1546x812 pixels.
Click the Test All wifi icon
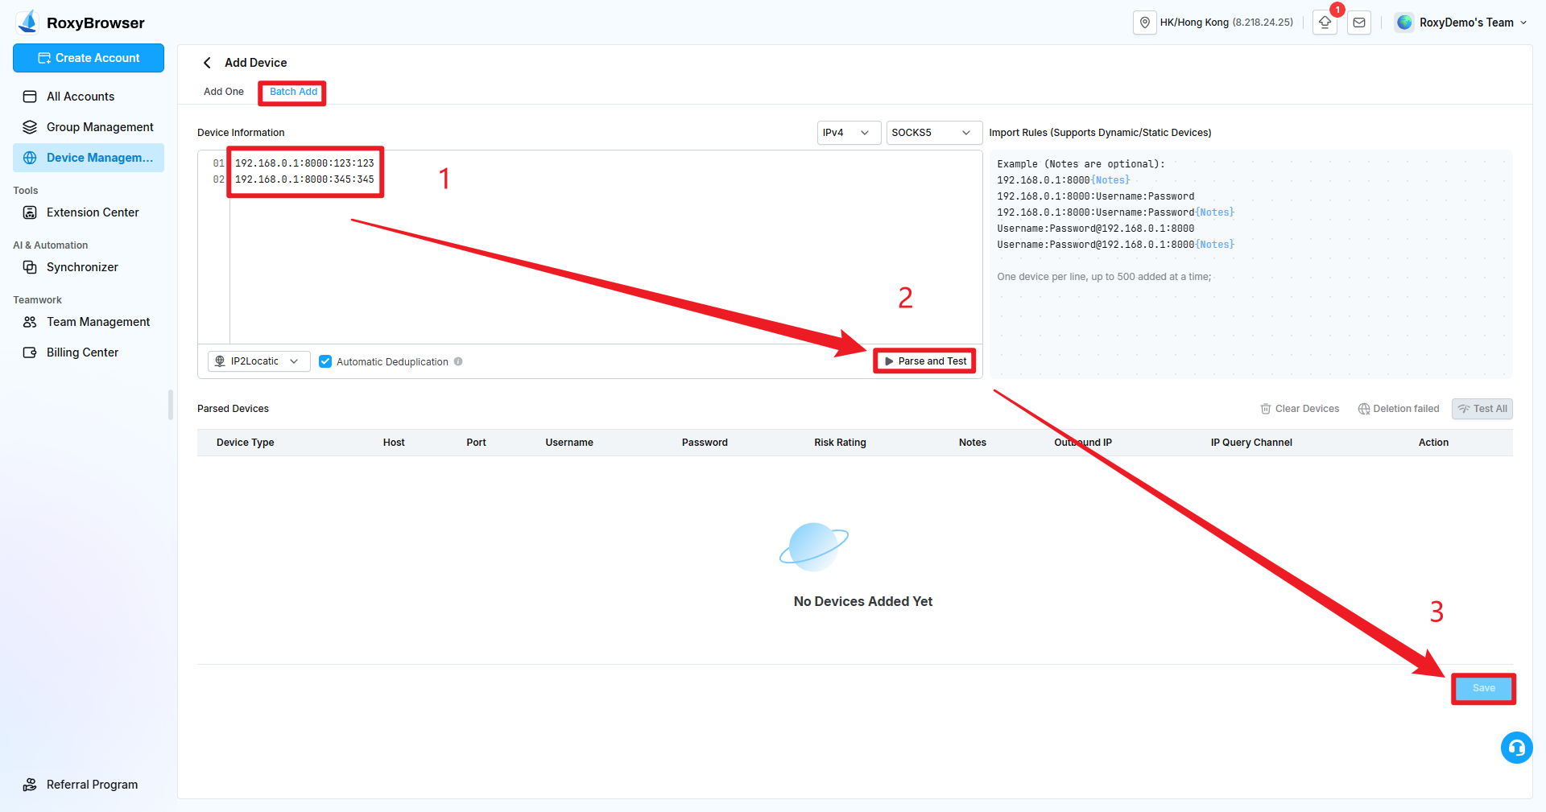(x=1464, y=409)
